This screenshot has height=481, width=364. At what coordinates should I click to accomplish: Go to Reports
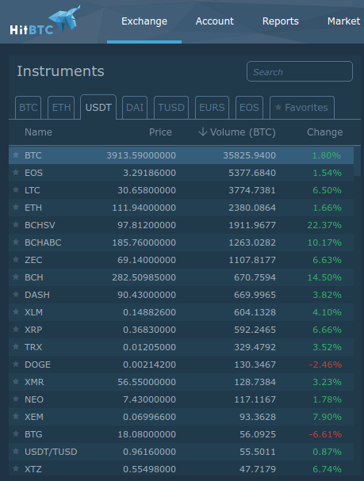[281, 21]
